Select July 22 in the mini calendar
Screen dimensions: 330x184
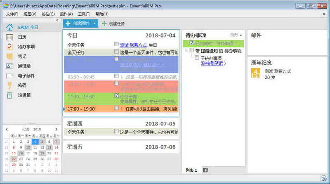coord(14,159)
